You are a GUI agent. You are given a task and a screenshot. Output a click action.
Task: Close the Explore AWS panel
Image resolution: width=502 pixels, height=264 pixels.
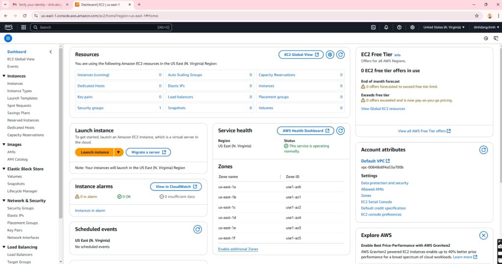pyautogui.click(x=483, y=235)
